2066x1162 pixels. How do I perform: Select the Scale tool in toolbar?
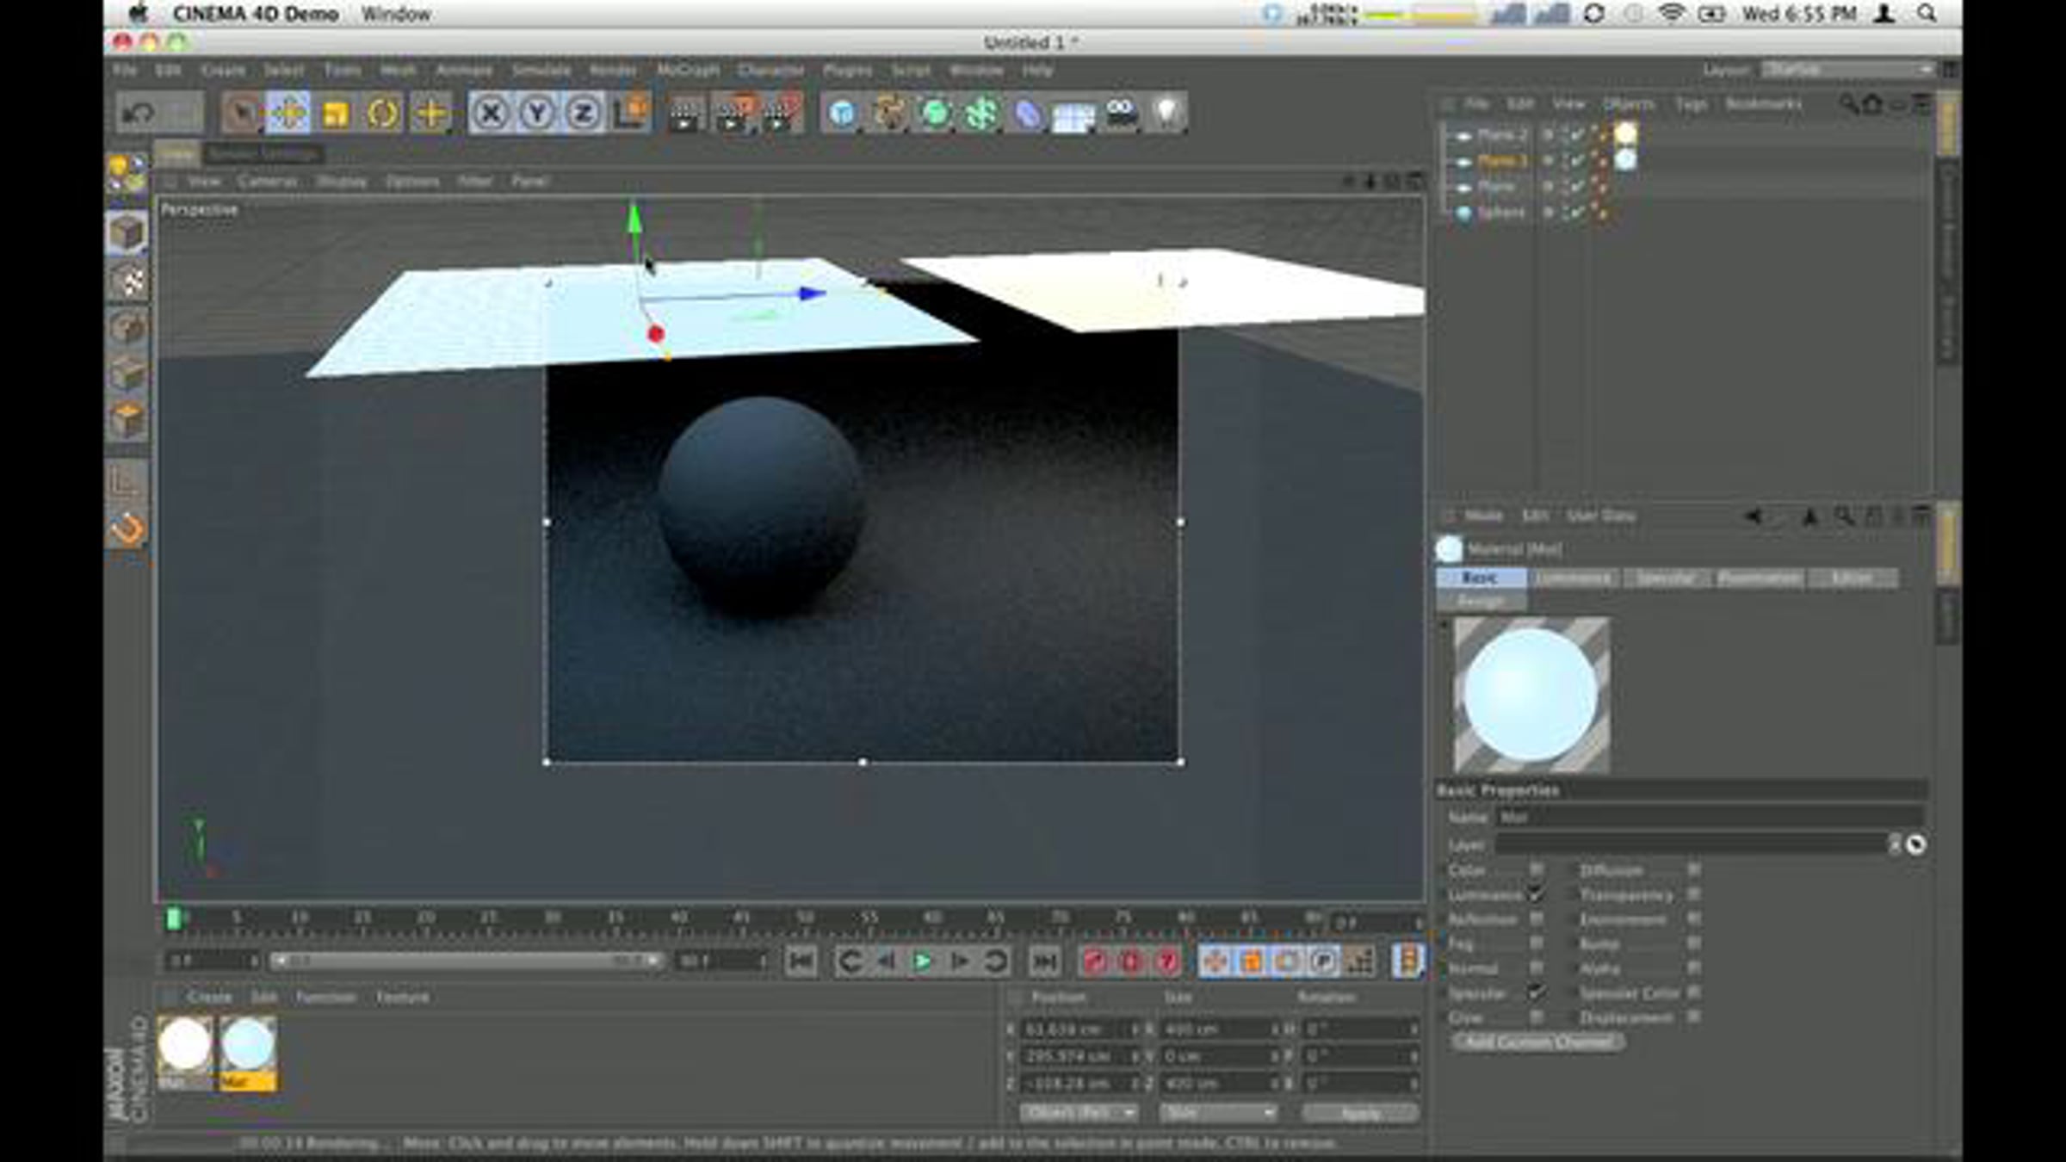(335, 114)
